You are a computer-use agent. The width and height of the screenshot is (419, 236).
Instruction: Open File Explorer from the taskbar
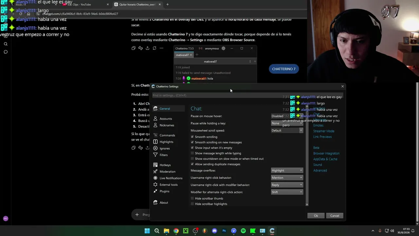(166, 231)
